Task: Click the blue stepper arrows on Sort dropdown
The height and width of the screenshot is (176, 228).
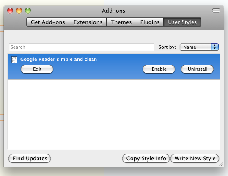Action: (x=215, y=47)
